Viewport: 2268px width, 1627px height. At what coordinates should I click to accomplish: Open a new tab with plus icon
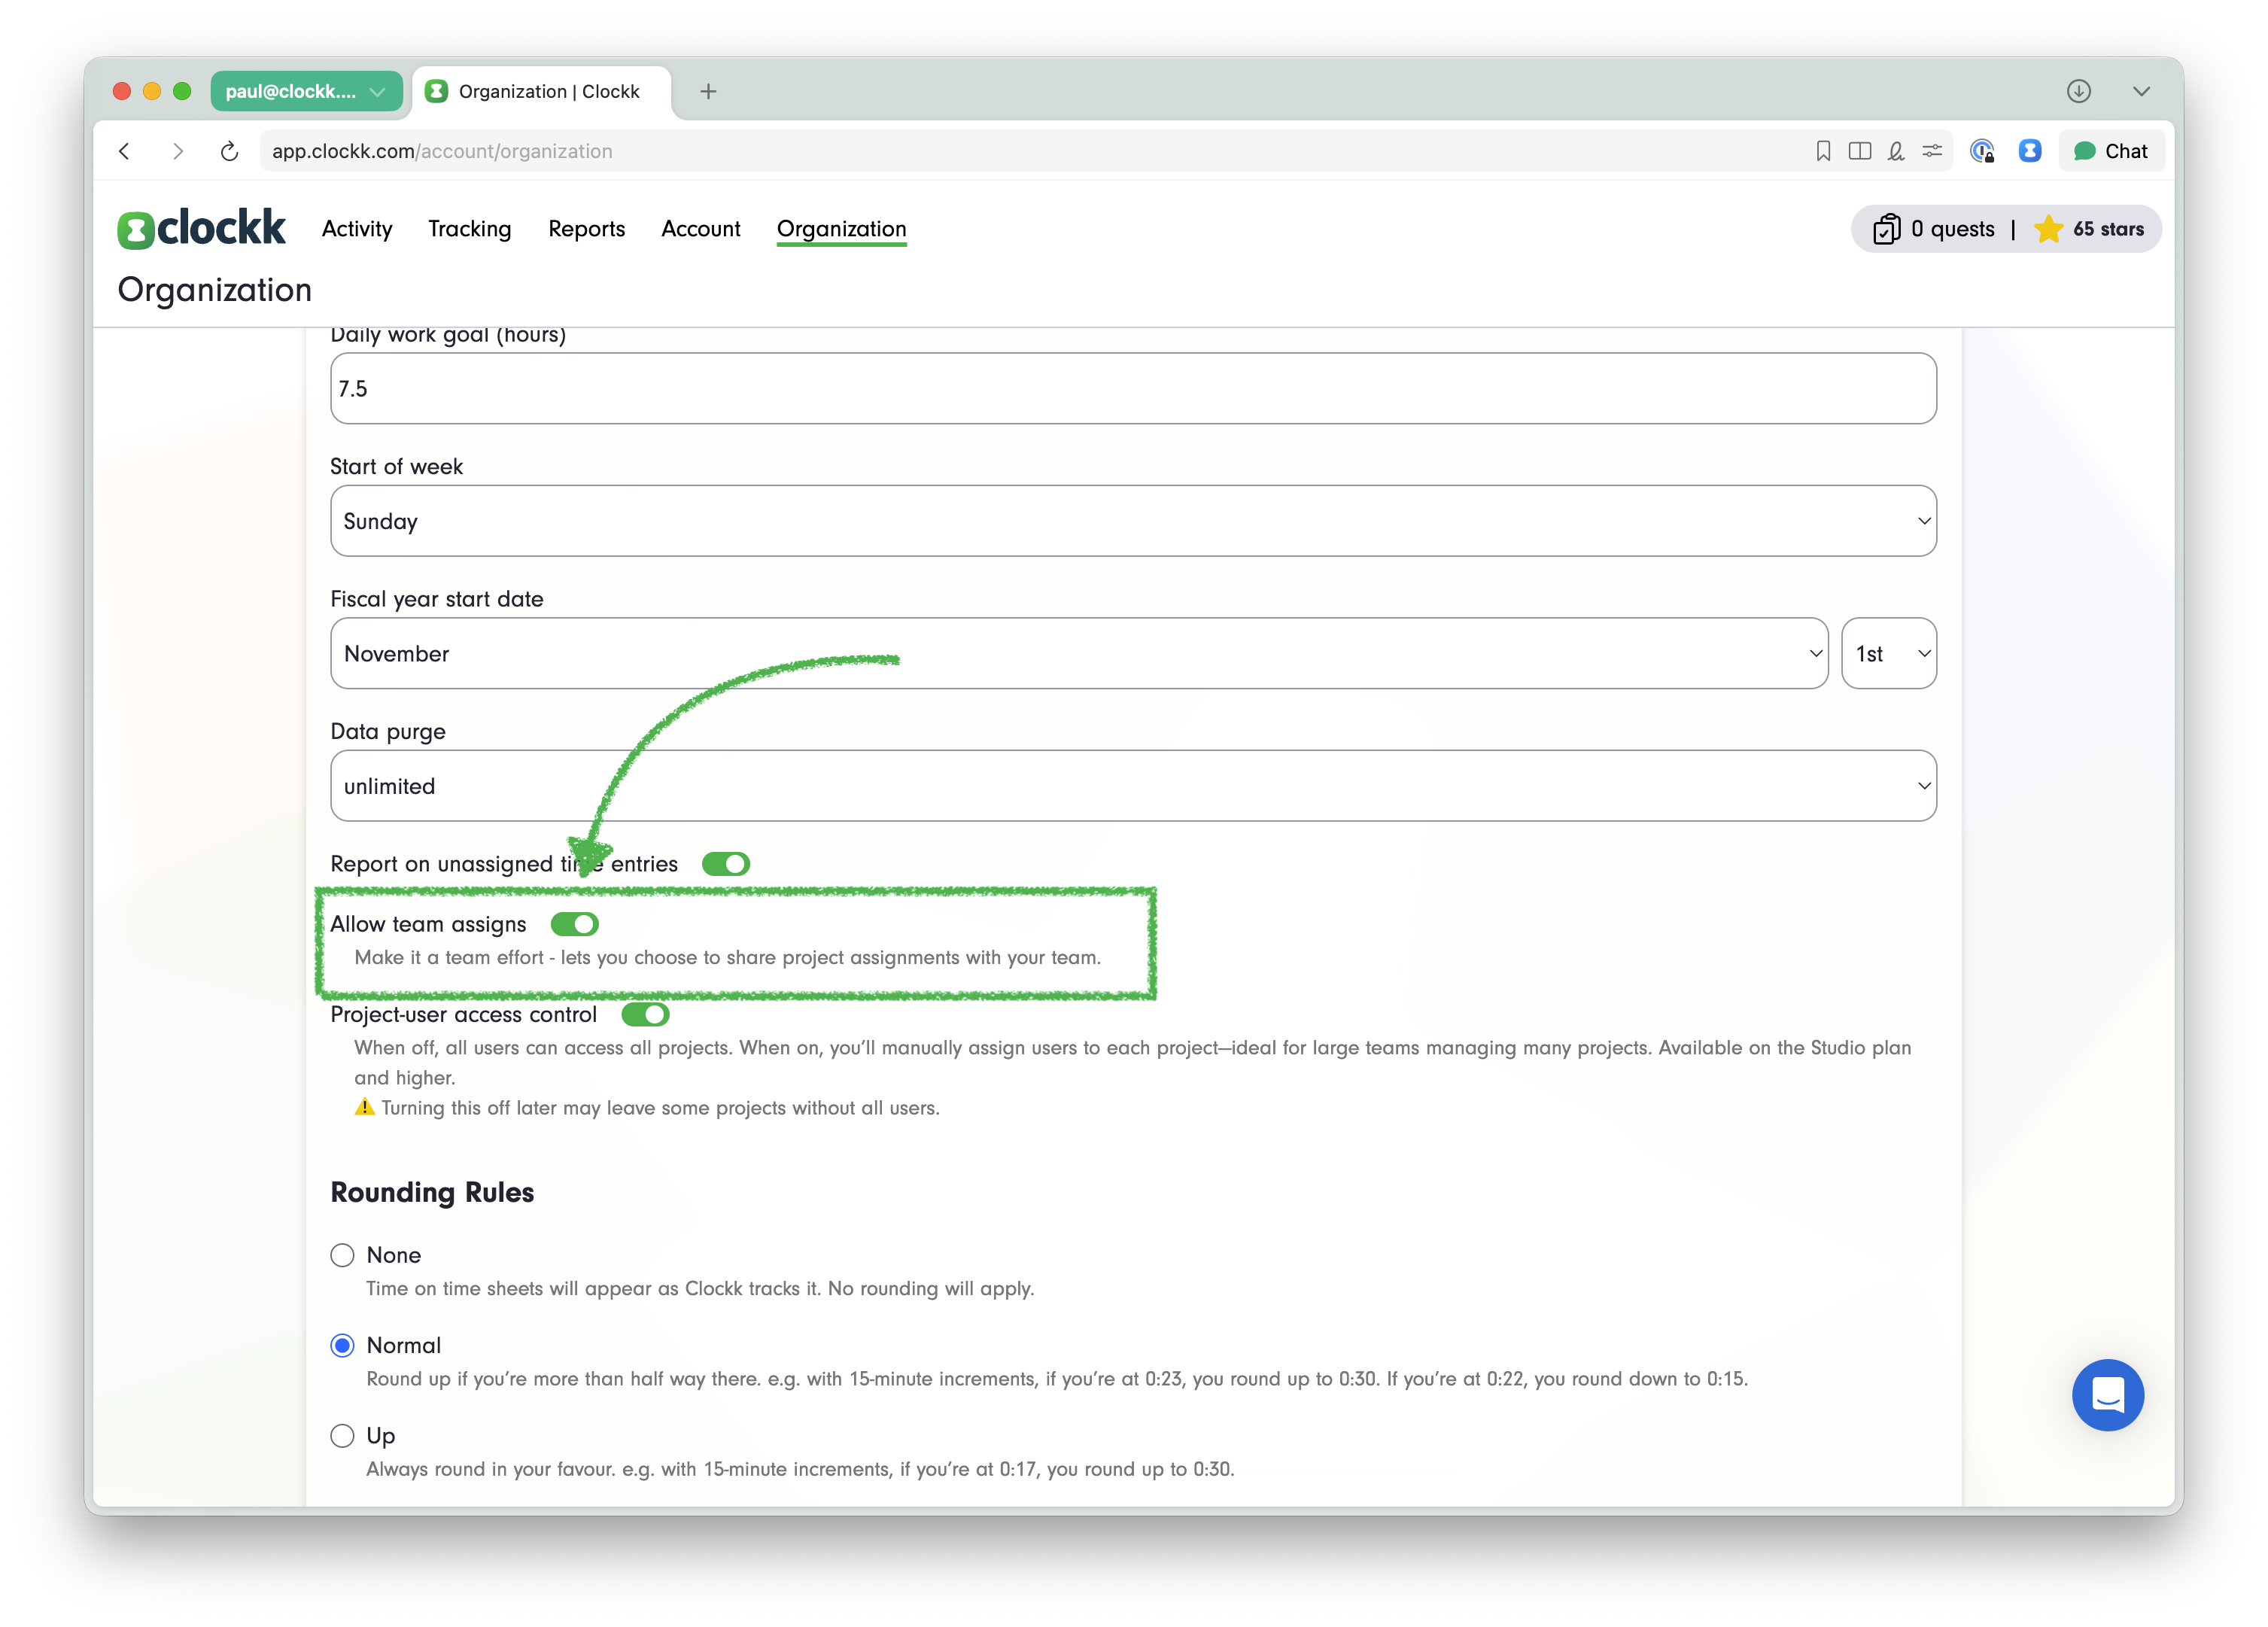point(708,91)
